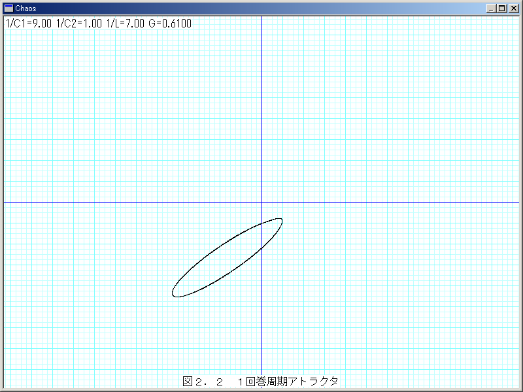Click the 1/C2=1.00 parameter text
Viewport: 523px width, 392px height.
[79, 24]
